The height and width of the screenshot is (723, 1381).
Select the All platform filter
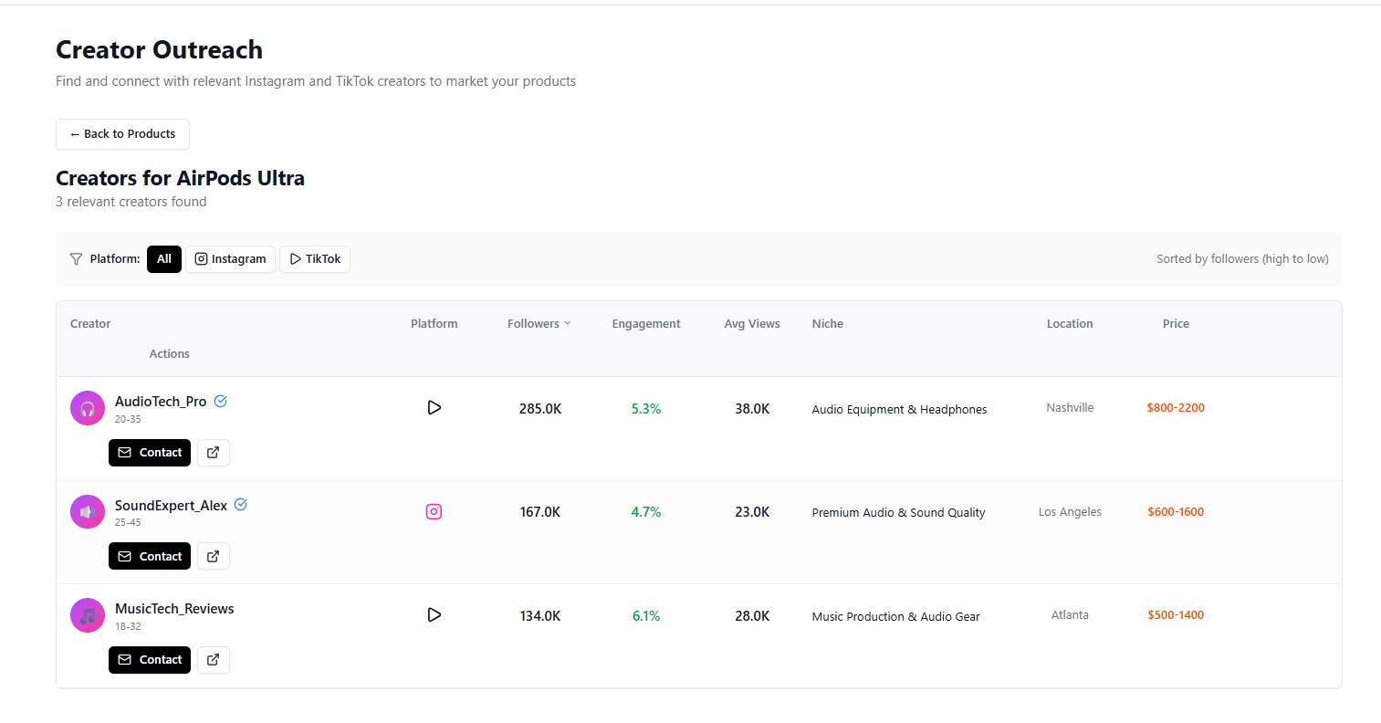pyautogui.click(x=164, y=259)
